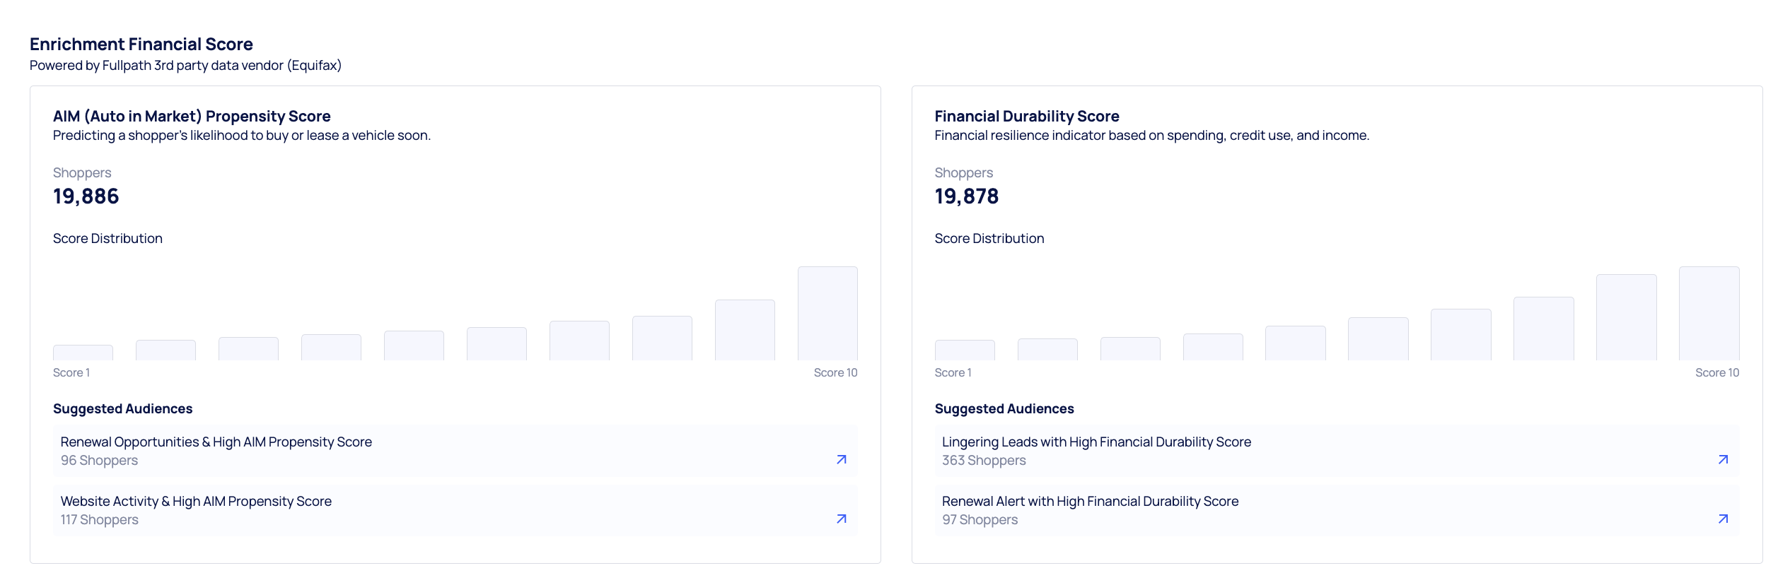Click the fifth bar in Durability distribution
The image size is (1778, 585).
(1295, 343)
